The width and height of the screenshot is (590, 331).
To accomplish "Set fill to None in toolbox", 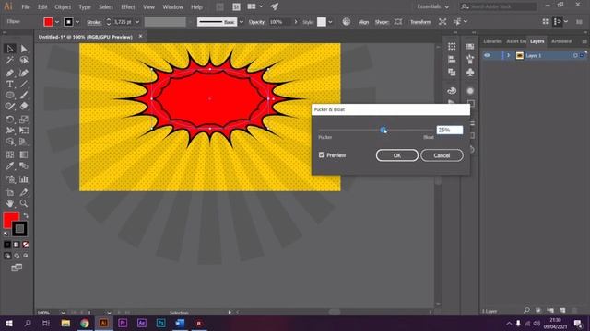I will pos(26,245).
